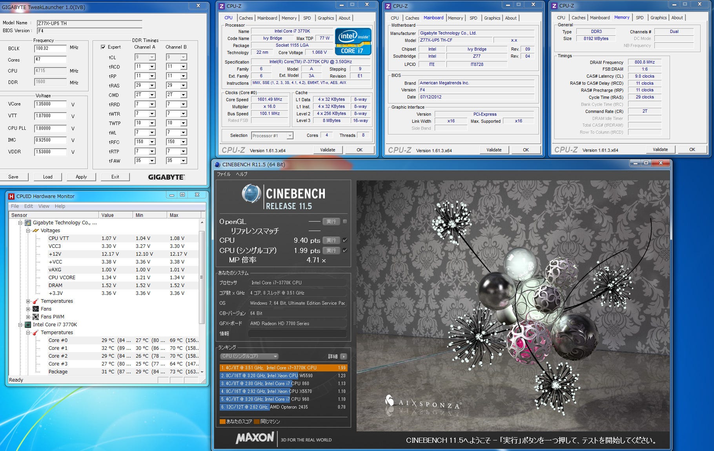Click the Gigabyte motherboard icon in sensor tree

tap(28, 222)
